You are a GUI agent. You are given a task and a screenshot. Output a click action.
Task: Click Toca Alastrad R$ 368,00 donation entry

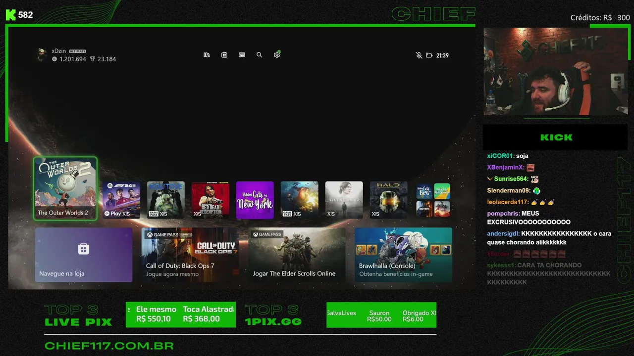(209, 314)
